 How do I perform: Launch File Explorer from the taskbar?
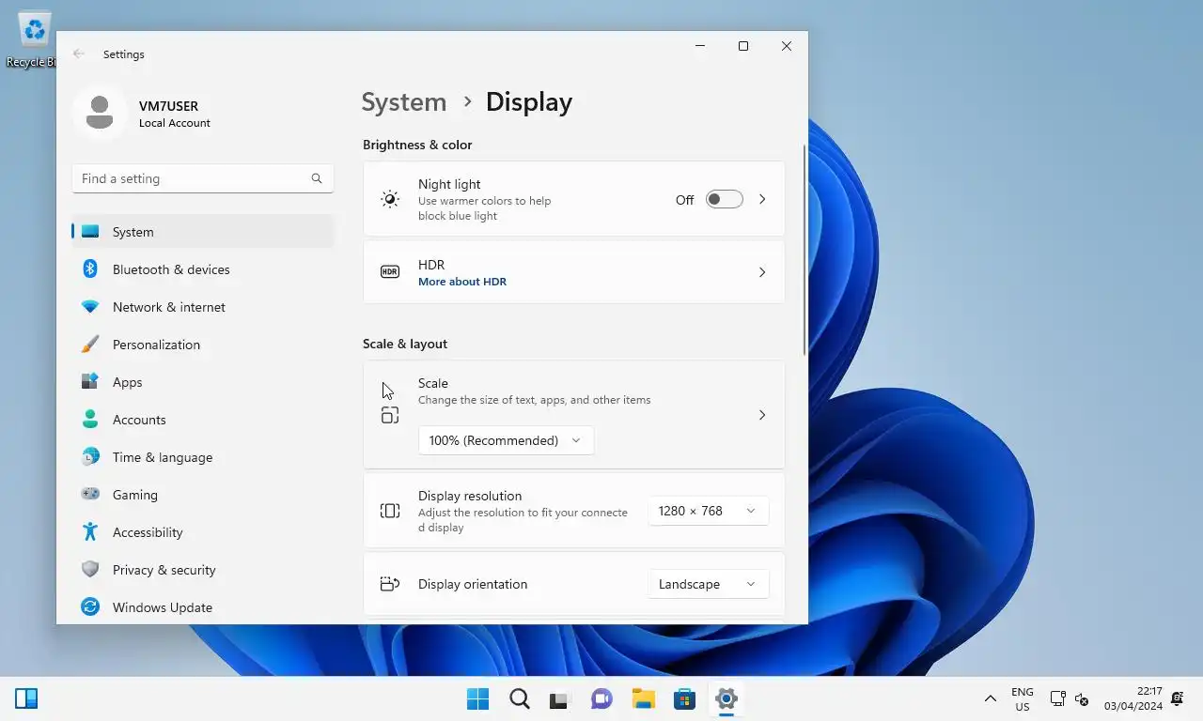pyautogui.click(x=644, y=698)
